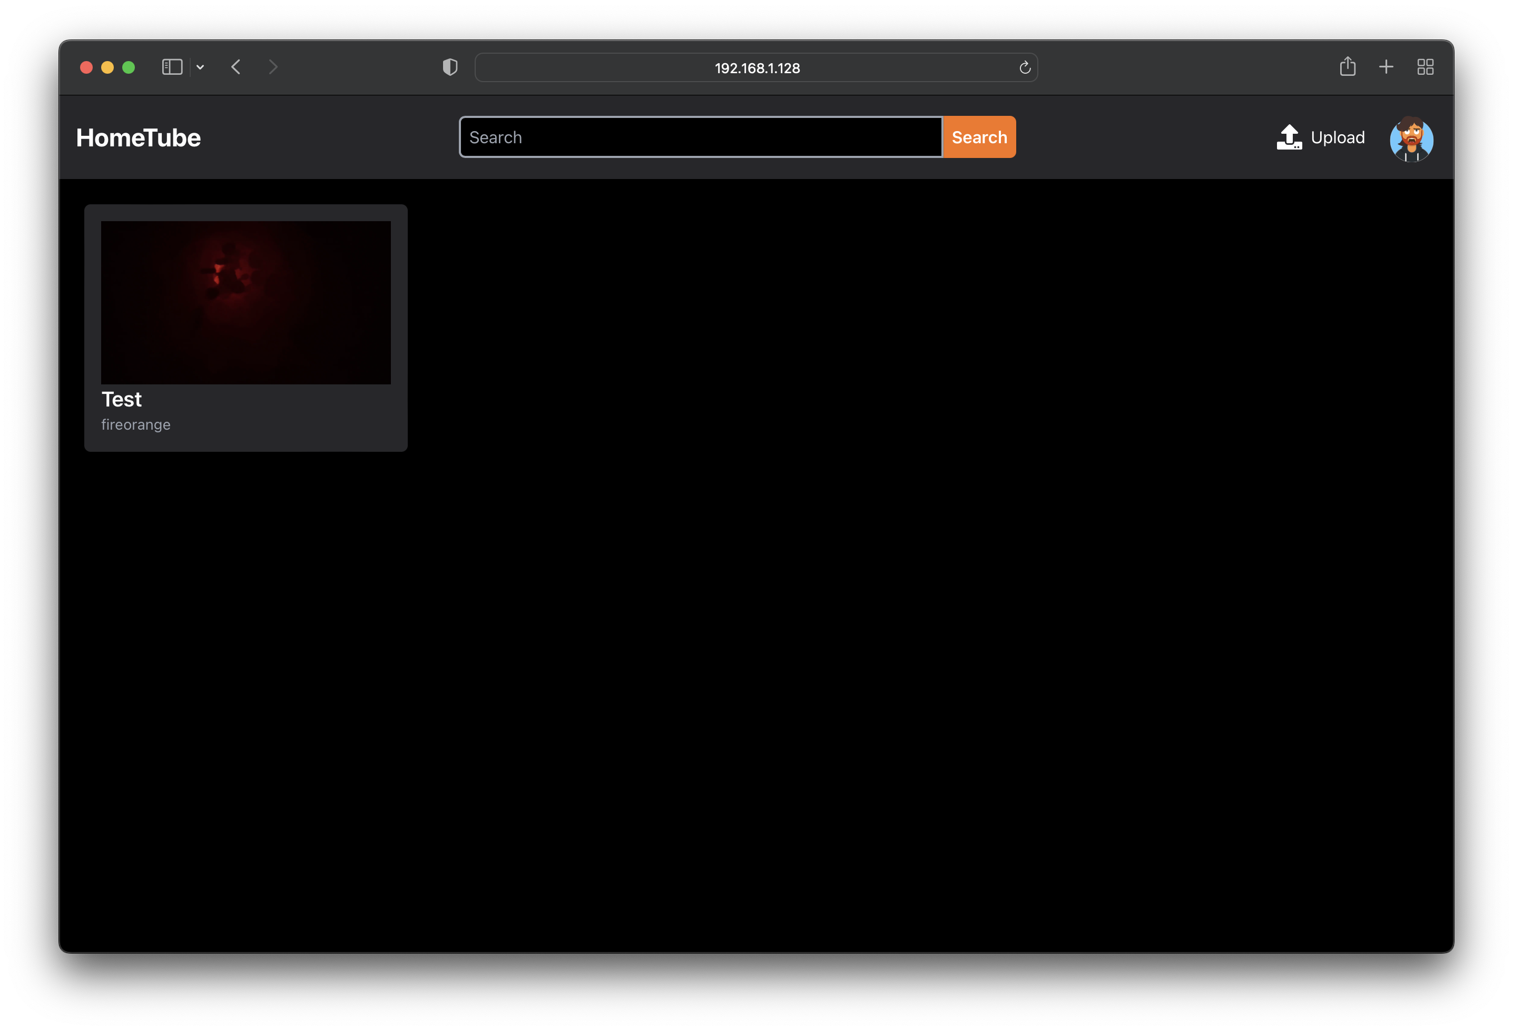1513x1031 pixels.
Task: Toggle the browser sidebar
Action: [x=171, y=67]
